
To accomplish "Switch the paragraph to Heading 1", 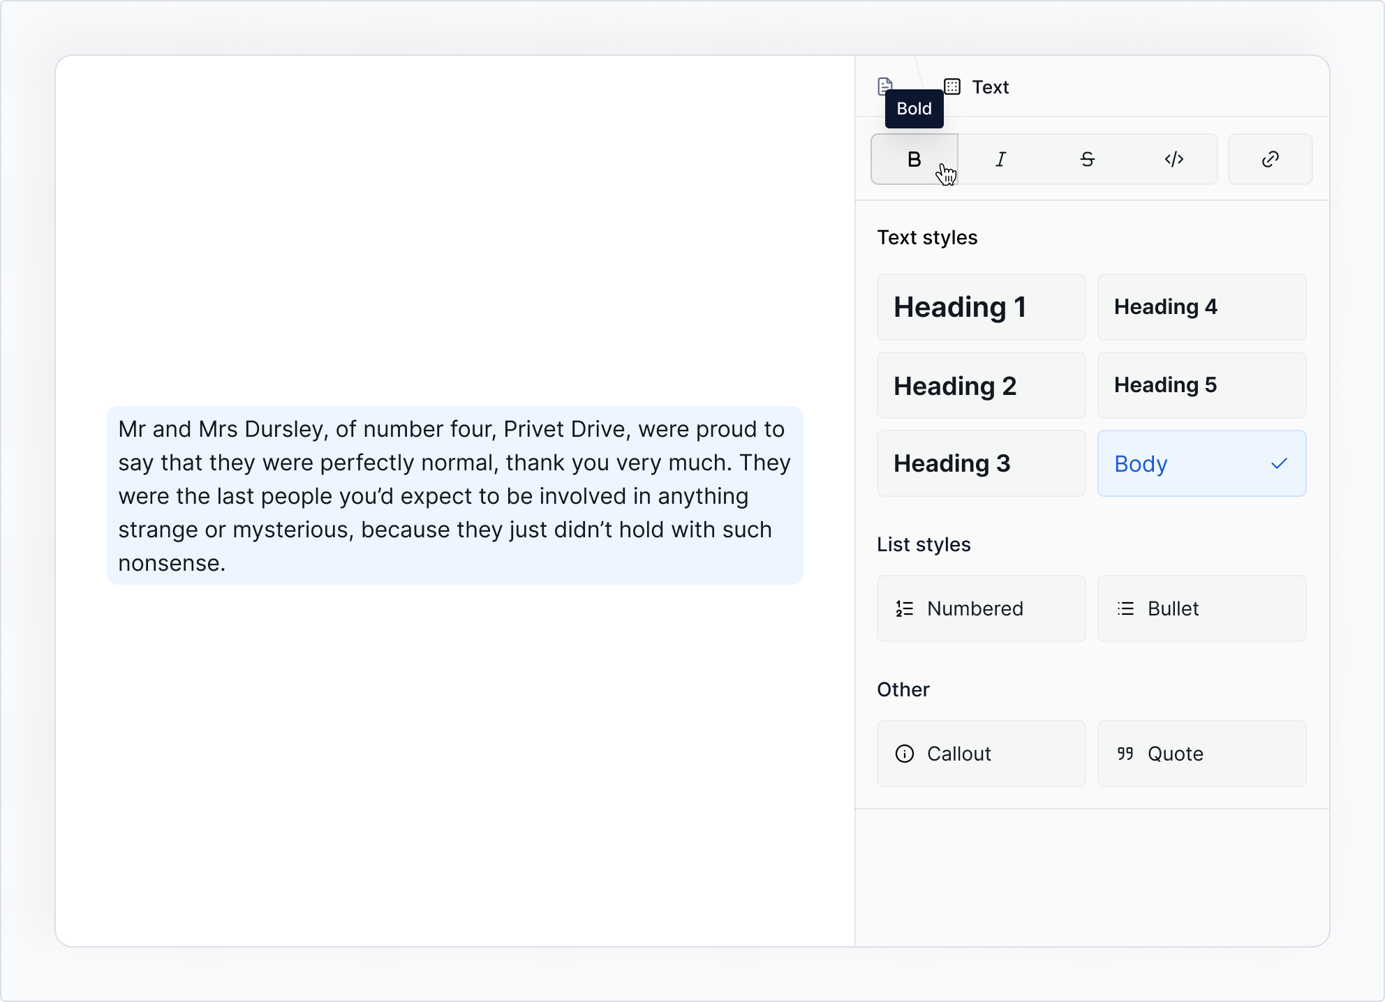I will (x=981, y=307).
